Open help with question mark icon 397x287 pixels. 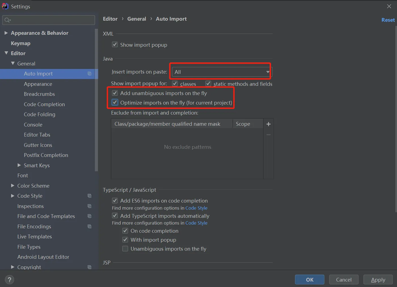point(9,280)
